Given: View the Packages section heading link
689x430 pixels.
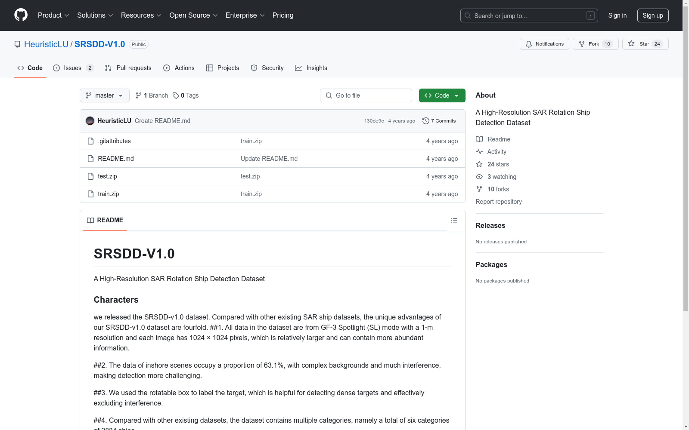Looking at the screenshot, I should 491,264.
